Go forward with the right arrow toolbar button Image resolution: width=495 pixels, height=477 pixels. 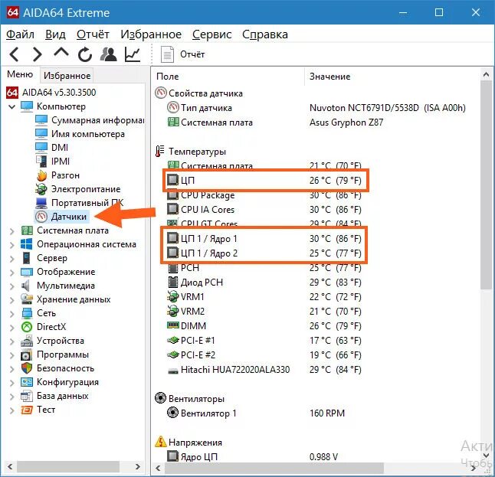(x=38, y=54)
